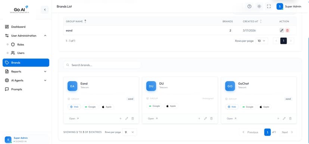309x144 pixels.
Task: Expand Reports menu
Action: (26, 71)
